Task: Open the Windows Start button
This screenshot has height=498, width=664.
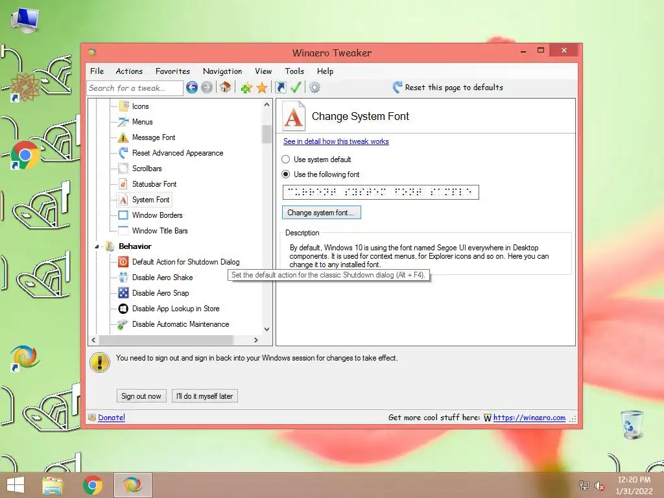Action: 16,485
